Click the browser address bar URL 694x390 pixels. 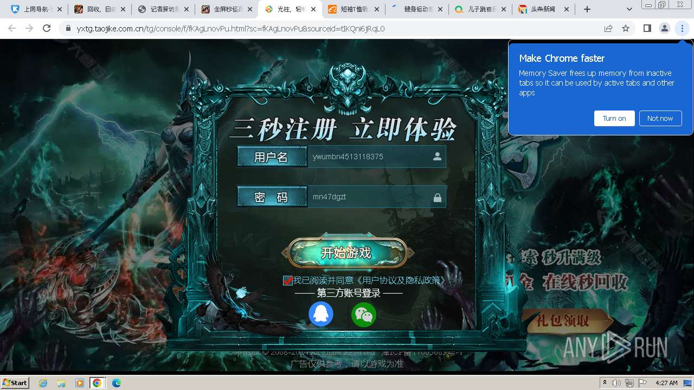230,29
